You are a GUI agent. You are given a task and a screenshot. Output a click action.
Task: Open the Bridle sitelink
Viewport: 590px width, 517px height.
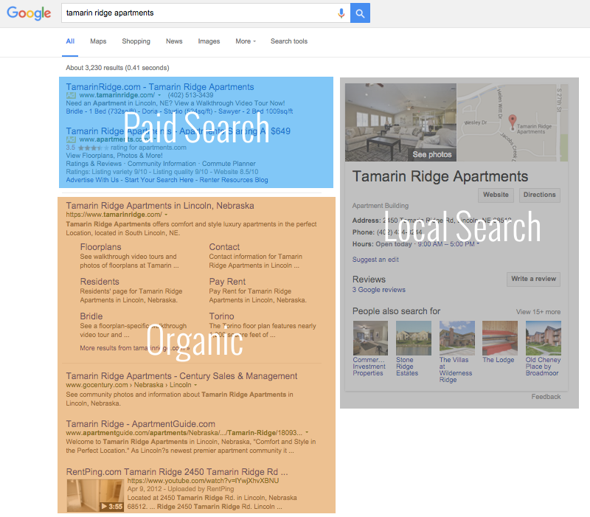coord(91,316)
